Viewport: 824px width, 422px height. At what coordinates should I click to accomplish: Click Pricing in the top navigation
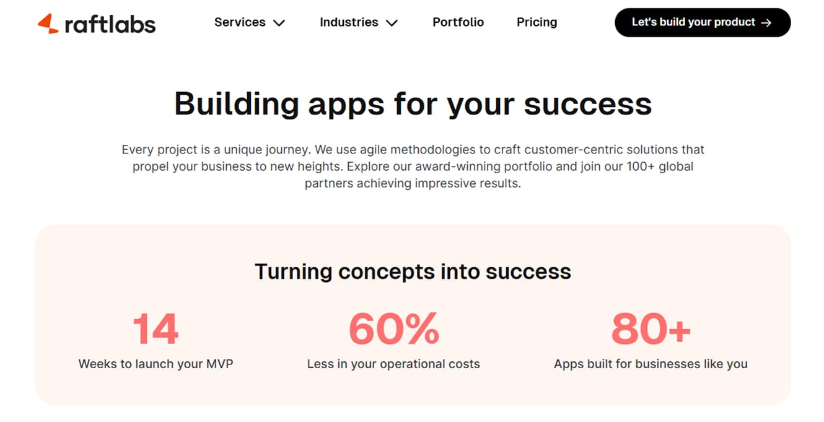pyautogui.click(x=537, y=22)
